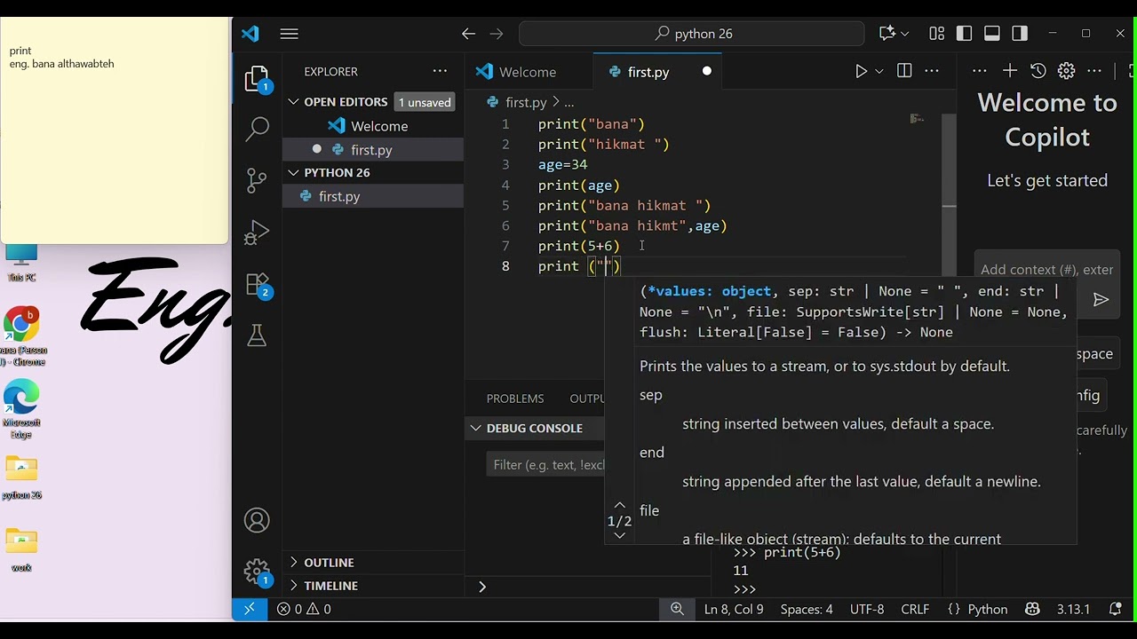Viewport: 1137px width, 639px height.
Task: Open the Testing flask view
Action: pos(257,335)
